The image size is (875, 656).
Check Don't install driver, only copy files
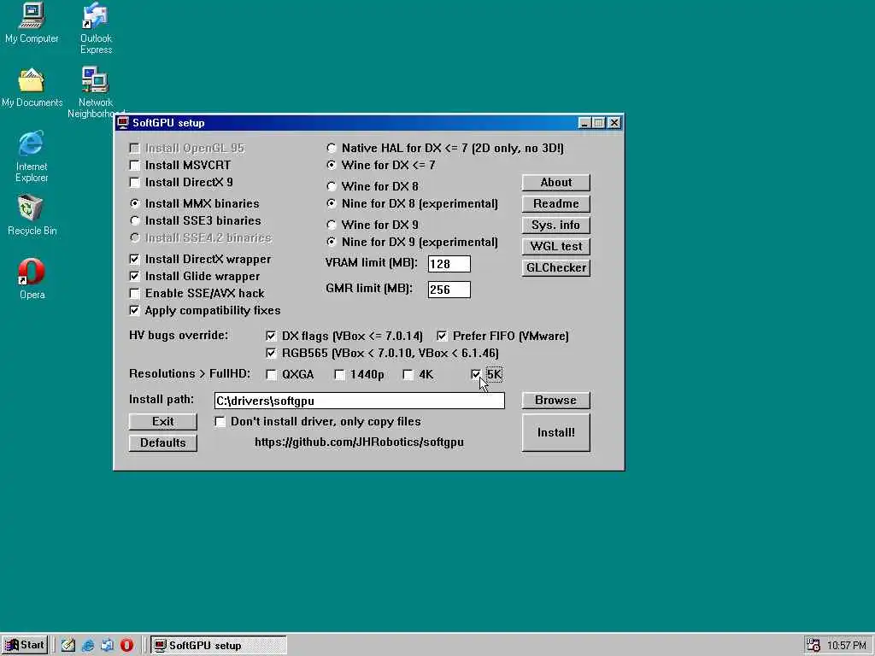pos(220,422)
